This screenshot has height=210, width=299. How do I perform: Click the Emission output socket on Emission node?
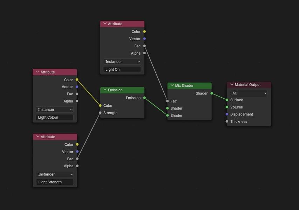click(x=144, y=98)
